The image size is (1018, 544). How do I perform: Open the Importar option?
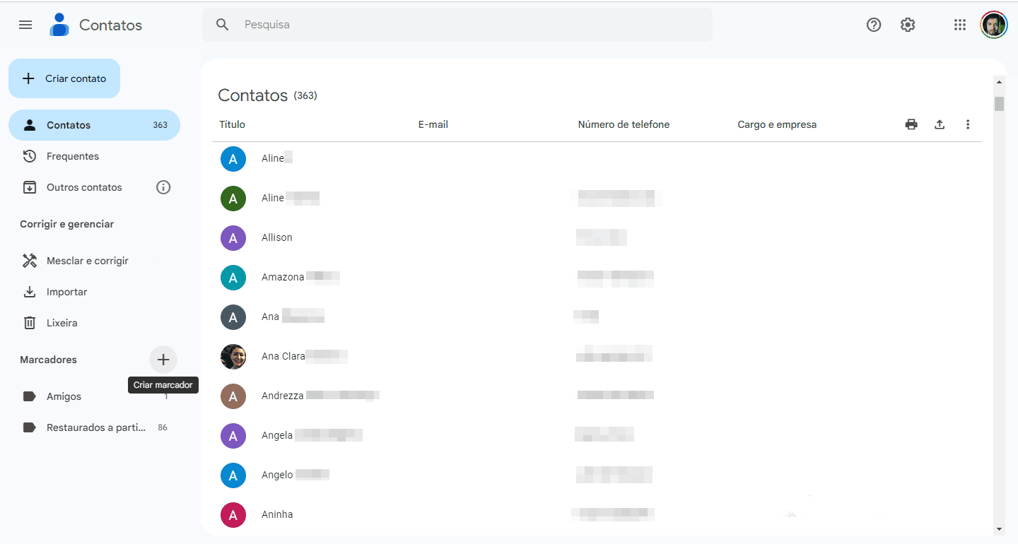[94, 292]
